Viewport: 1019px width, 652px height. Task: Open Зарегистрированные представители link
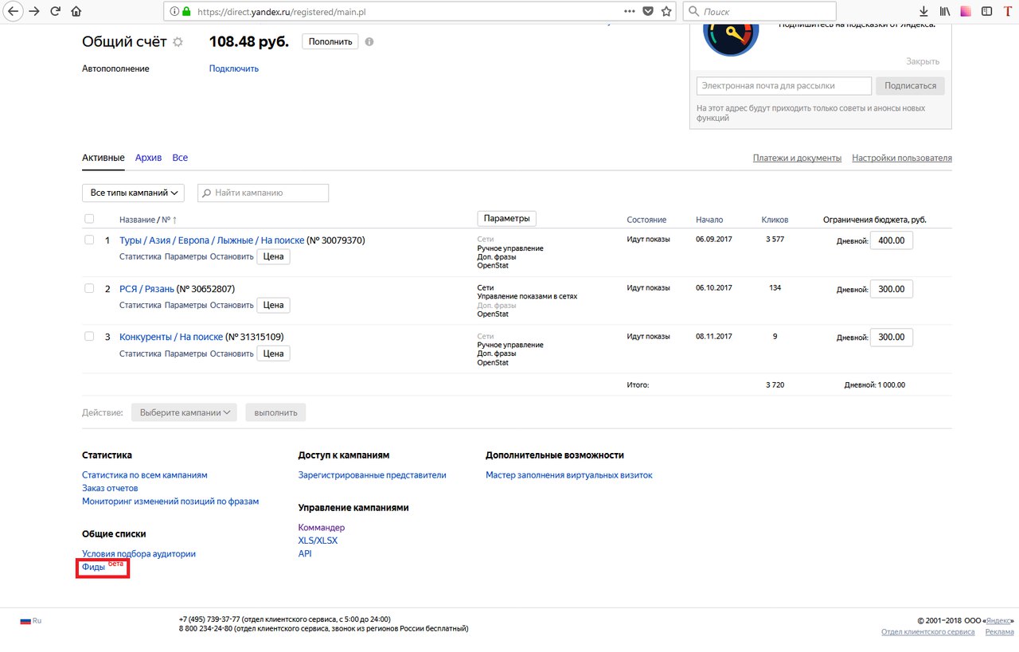(372, 474)
